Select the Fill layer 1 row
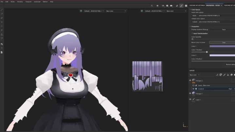Viewport: 235px width, 132px height. 212,94
